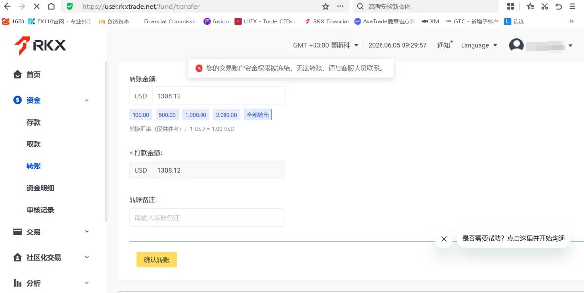
Task: Open the address bar three-dots menu
Action: (340, 6)
